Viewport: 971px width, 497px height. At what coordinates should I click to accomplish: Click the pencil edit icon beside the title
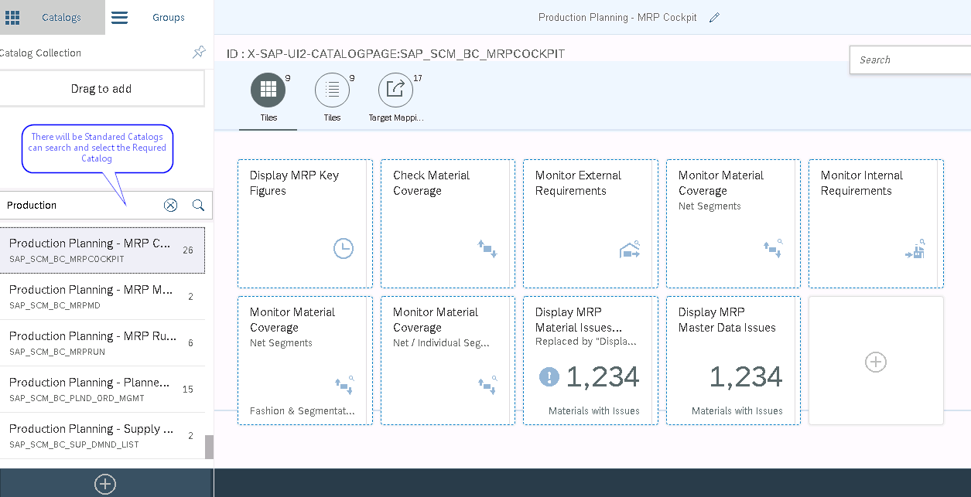714,18
